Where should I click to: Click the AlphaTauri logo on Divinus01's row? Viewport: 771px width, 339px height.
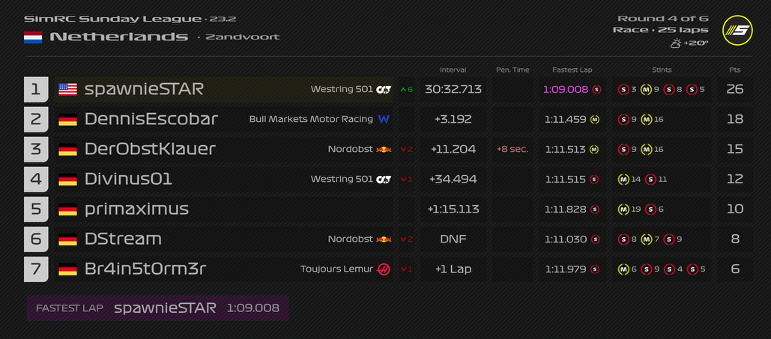(x=384, y=179)
